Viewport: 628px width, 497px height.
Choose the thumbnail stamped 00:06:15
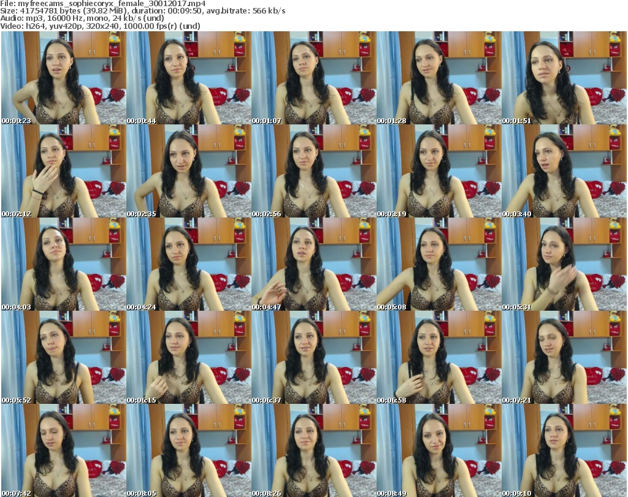(x=189, y=357)
